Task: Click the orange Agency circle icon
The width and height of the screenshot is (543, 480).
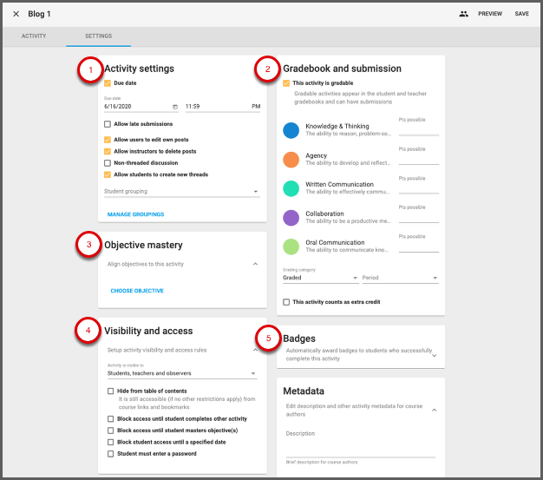Action: (291, 160)
